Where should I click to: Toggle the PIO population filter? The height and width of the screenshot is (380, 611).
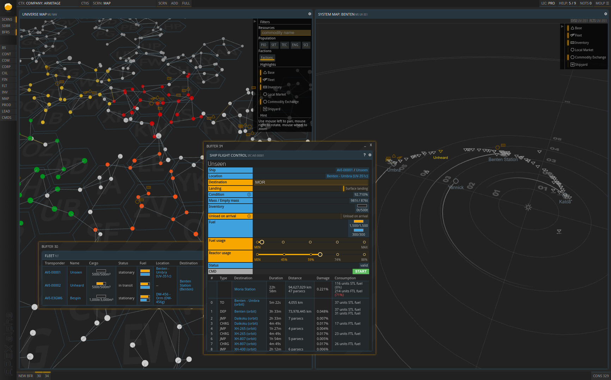[x=263, y=45]
